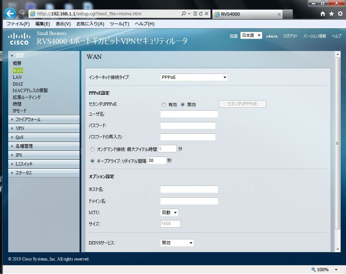Open the browser Home icon
Image resolution: width=346 pixels, height=274 pixels.
click(322, 14)
